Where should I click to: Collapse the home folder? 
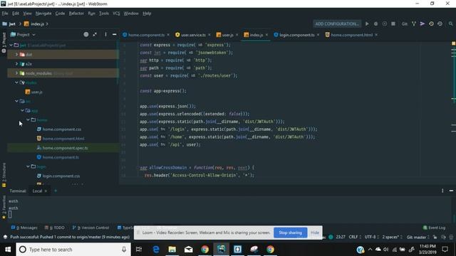pos(28,119)
